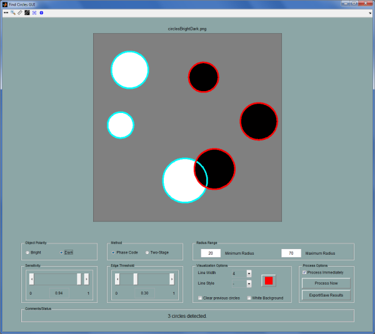Enable Clear previous circles checkbox
The width and height of the screenshot is (375, 334).
(200, 298)
